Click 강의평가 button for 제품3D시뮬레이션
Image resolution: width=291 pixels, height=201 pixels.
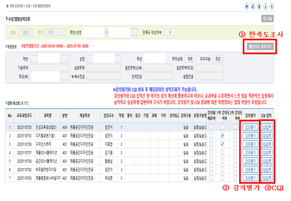click(250, 153)
